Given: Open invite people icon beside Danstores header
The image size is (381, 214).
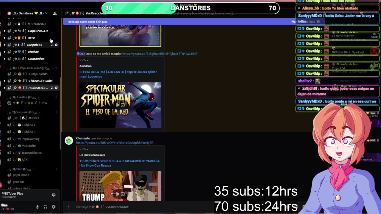Looking at the screenshot, I should (55, 13).
